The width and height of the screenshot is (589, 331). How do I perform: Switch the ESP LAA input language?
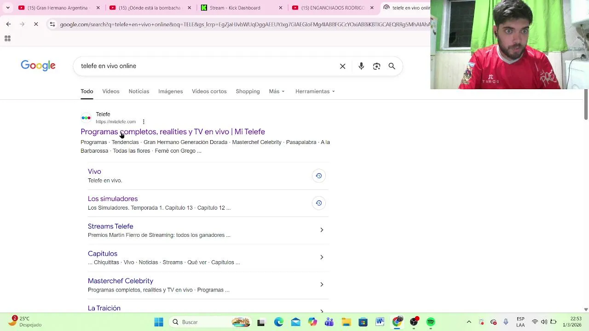[520, 322]
